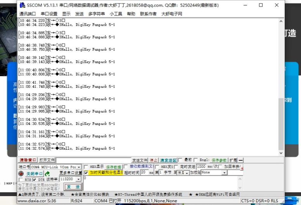Click 保存参数 save parameters button
The height and width of the screenshot is (205, 301).
tap(219, 160)
